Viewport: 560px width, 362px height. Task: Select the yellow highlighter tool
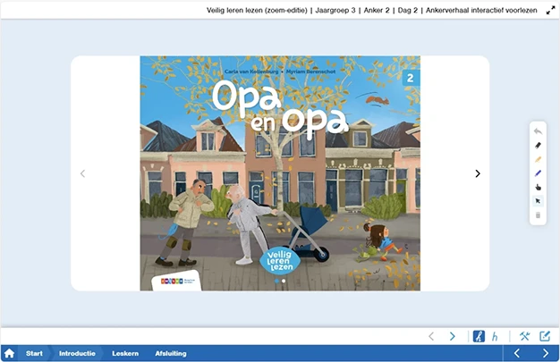538,159
